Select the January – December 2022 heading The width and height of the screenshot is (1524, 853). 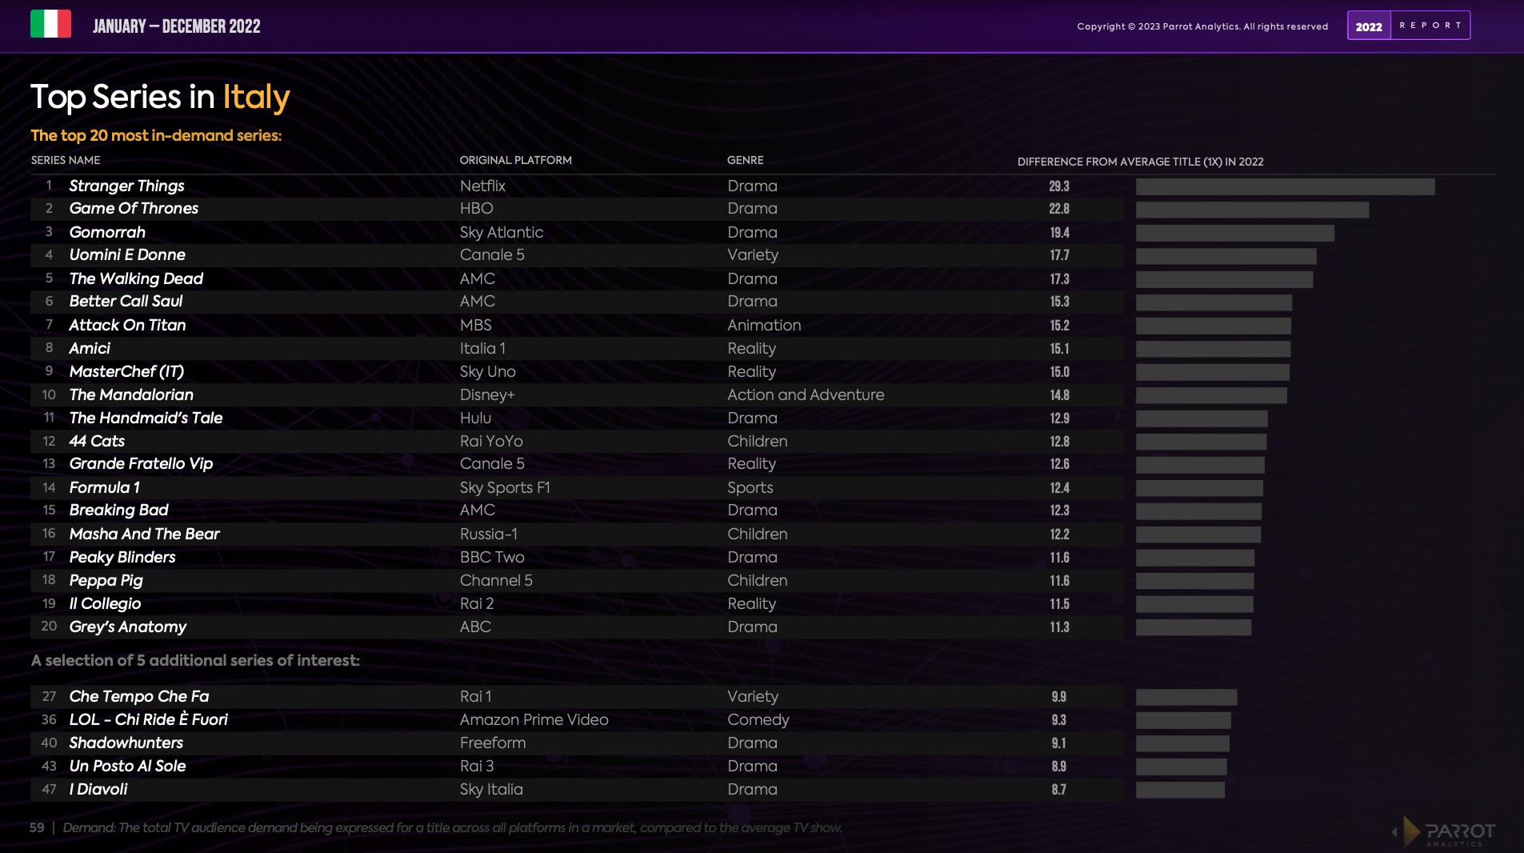(176, 26)
